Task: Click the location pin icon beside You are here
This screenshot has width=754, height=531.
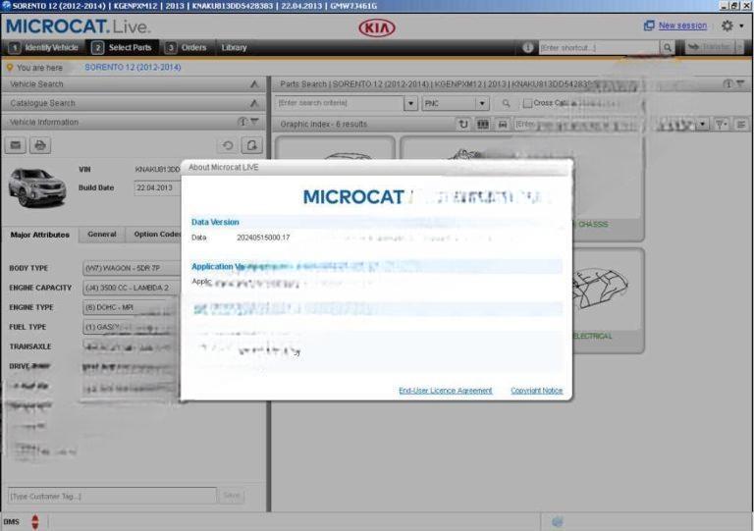Action: pyautogui.click(x=10, y=68)
